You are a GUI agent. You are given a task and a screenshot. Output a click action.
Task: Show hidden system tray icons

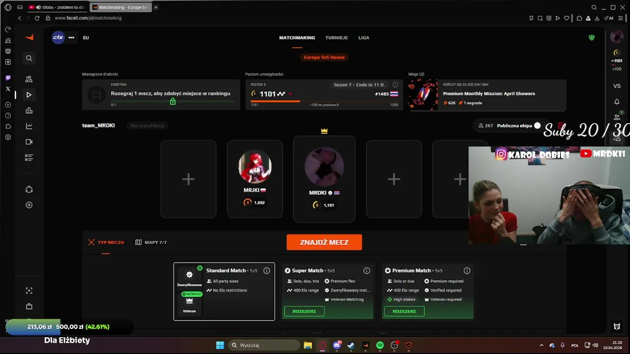(541, 345)
